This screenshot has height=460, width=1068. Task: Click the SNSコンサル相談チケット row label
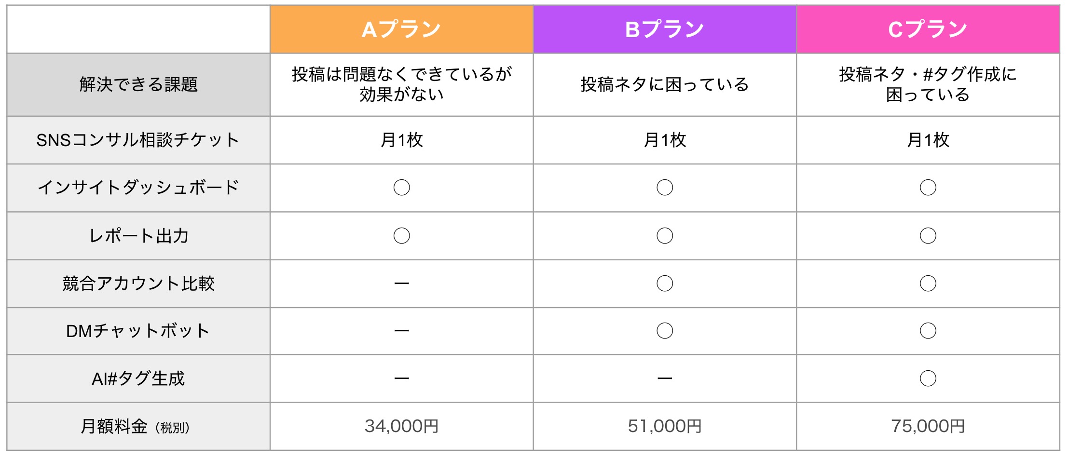pyautogui.click(x=138, y=140)
